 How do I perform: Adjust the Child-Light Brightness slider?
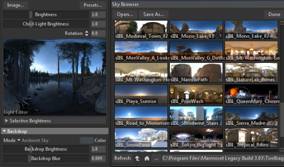46,24
